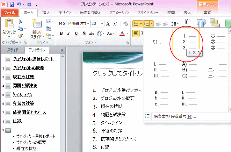Increase list indent level
This screenshot has height=152, width=231.
[x=166, y=24]
